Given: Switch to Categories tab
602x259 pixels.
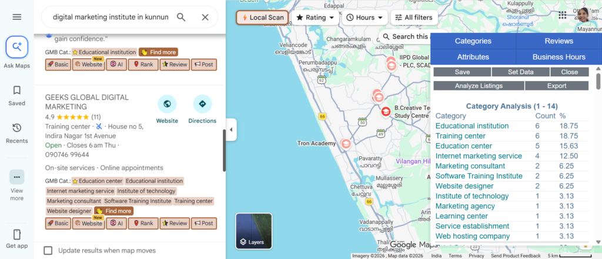Looking at the screenshot, I should [473, 41].
